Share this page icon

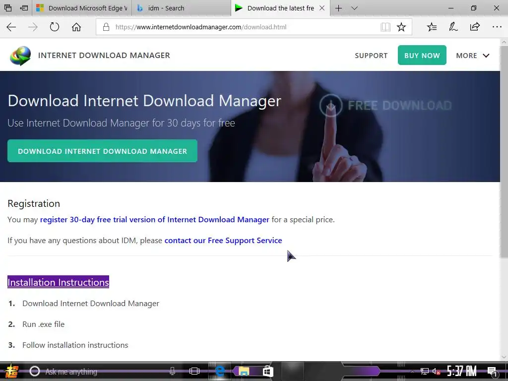click(x=475, y=27)
